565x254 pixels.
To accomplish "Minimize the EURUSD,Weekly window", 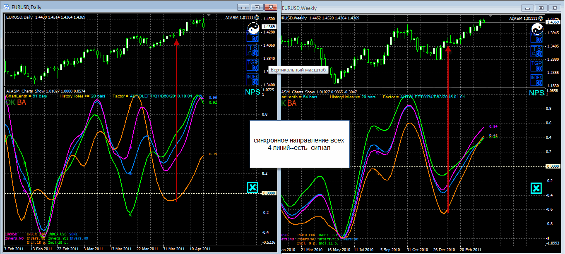I will point(528,7).
